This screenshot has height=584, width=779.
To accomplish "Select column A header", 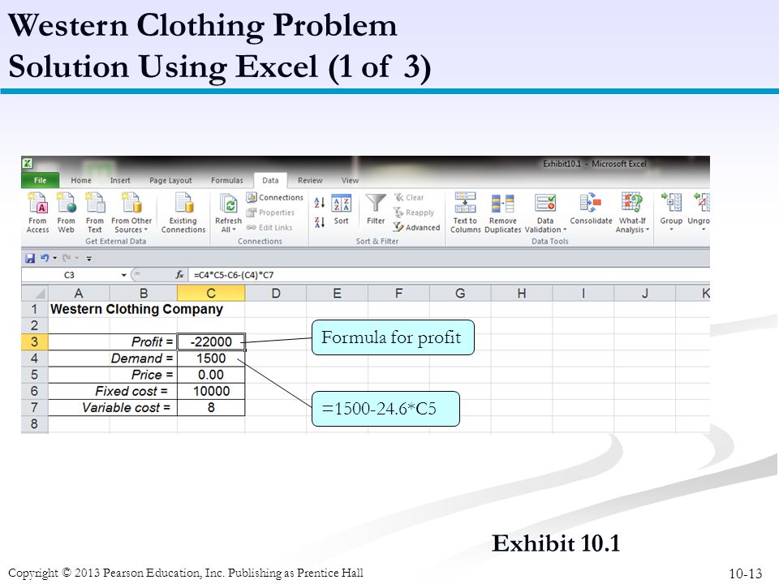I will coord(79,294).
